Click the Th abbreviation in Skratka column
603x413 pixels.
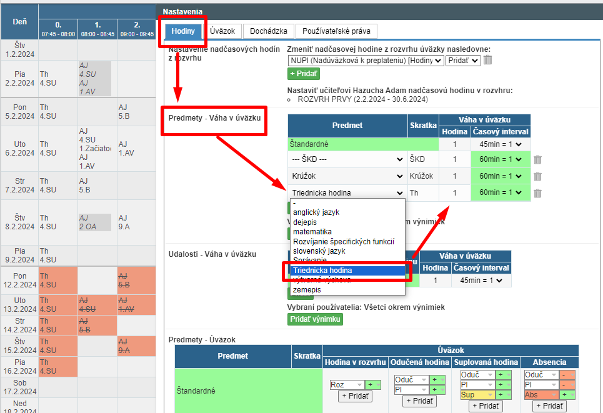414,192
